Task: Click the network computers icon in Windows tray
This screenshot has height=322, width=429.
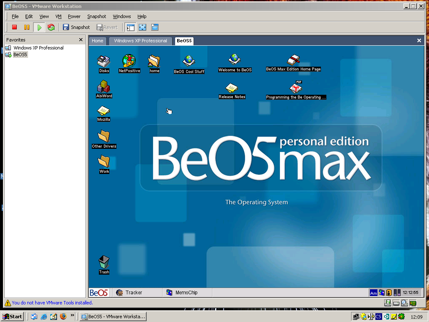Action: (x=356, y=317)
